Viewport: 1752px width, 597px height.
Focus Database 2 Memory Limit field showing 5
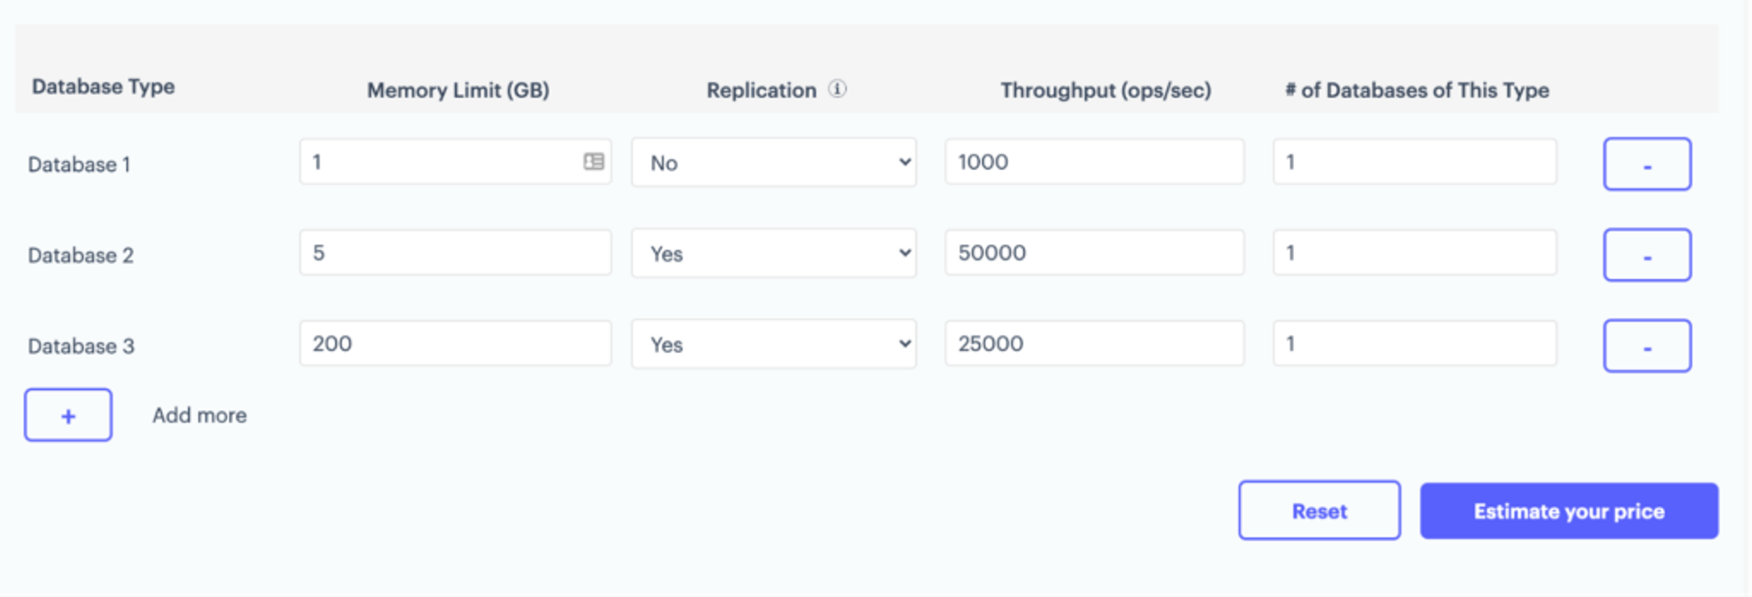(x=454, y=253)
